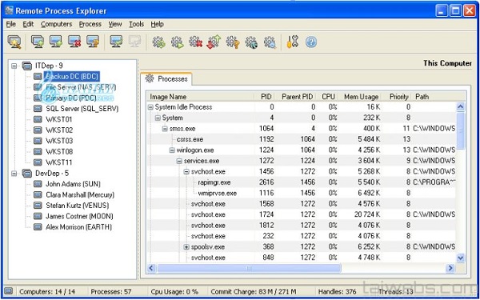Click the horizontal scrollbar left arrow
Screen dimensions: 480x300
tap(151, 269)
